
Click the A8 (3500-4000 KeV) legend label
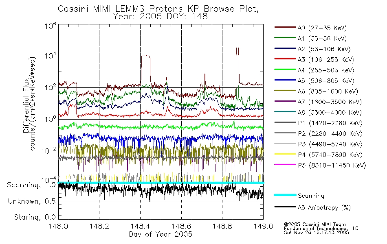[x=330, y=113]
